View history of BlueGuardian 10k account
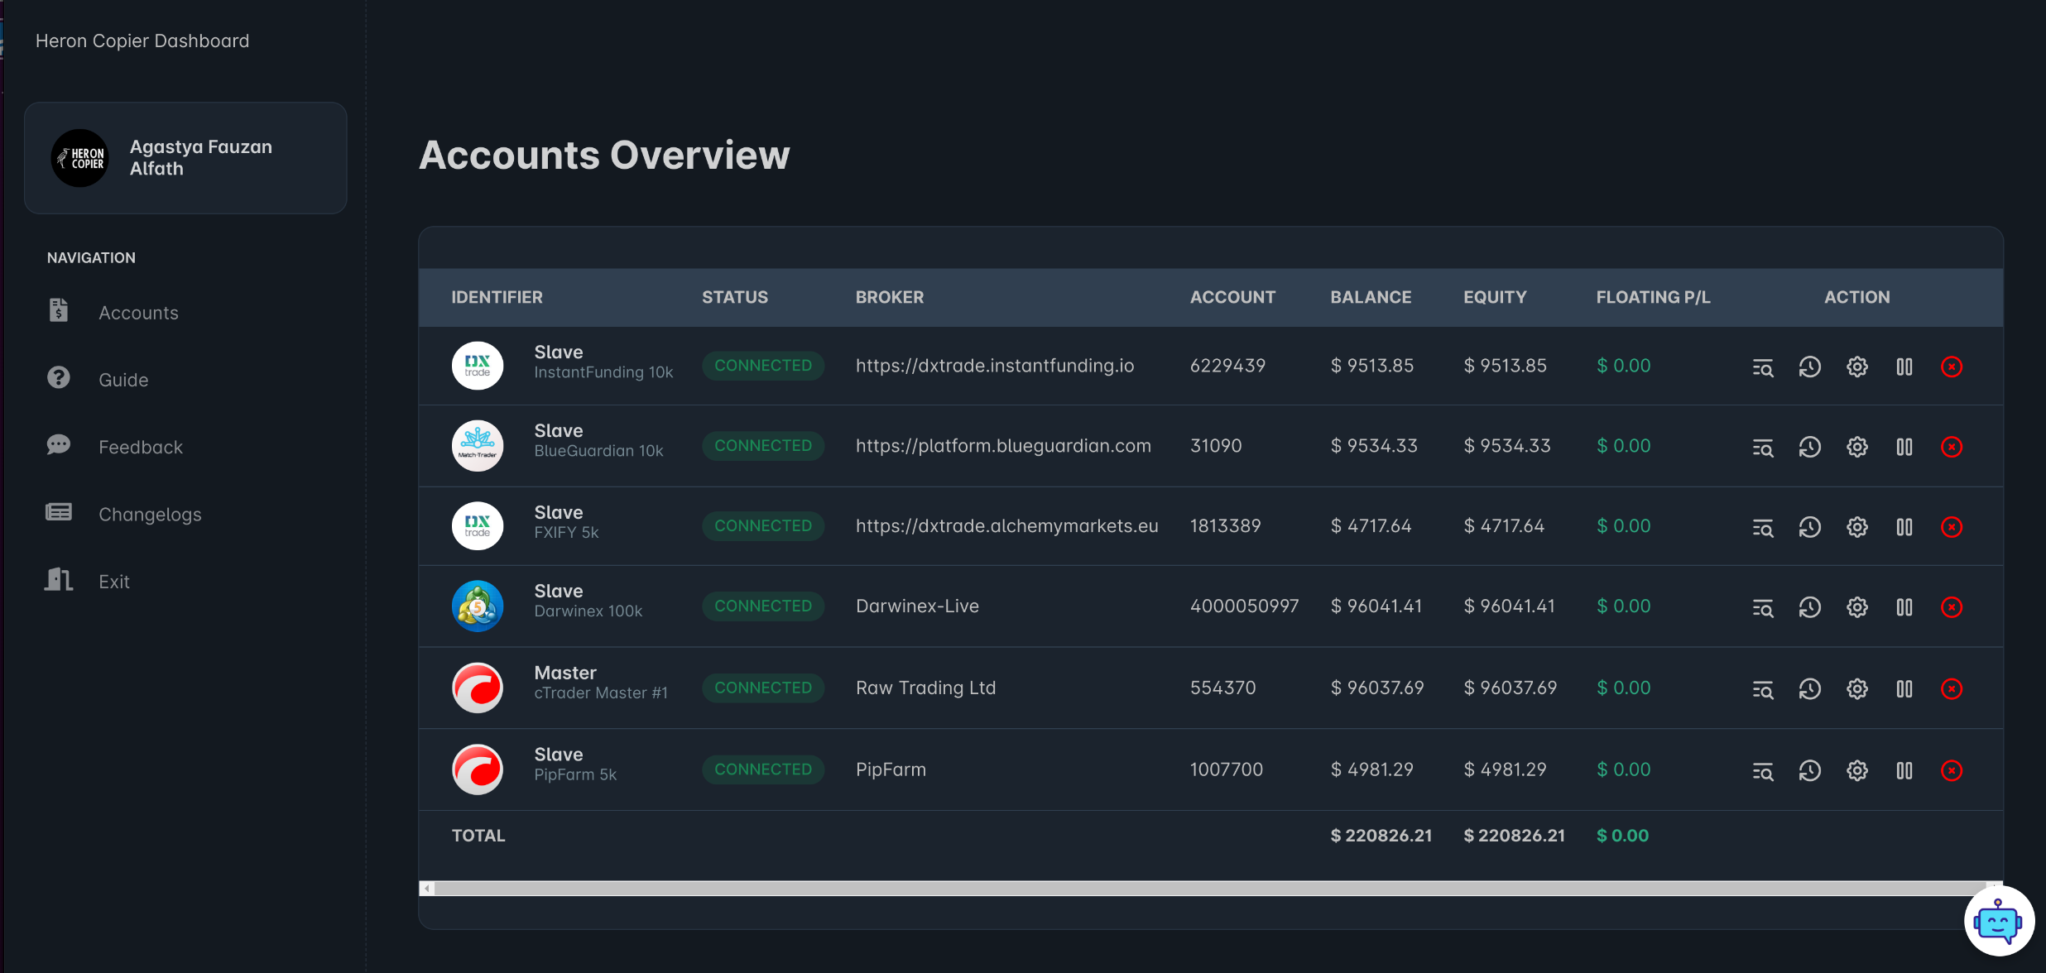 (x=1809, y=447)
